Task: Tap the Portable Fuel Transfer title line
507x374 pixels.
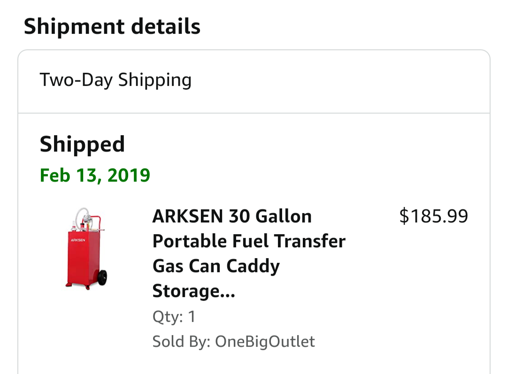Action: click(249, 241)
